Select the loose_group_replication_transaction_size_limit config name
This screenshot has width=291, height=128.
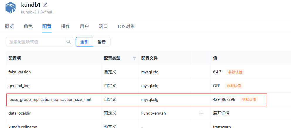click(x=50, y=99)
